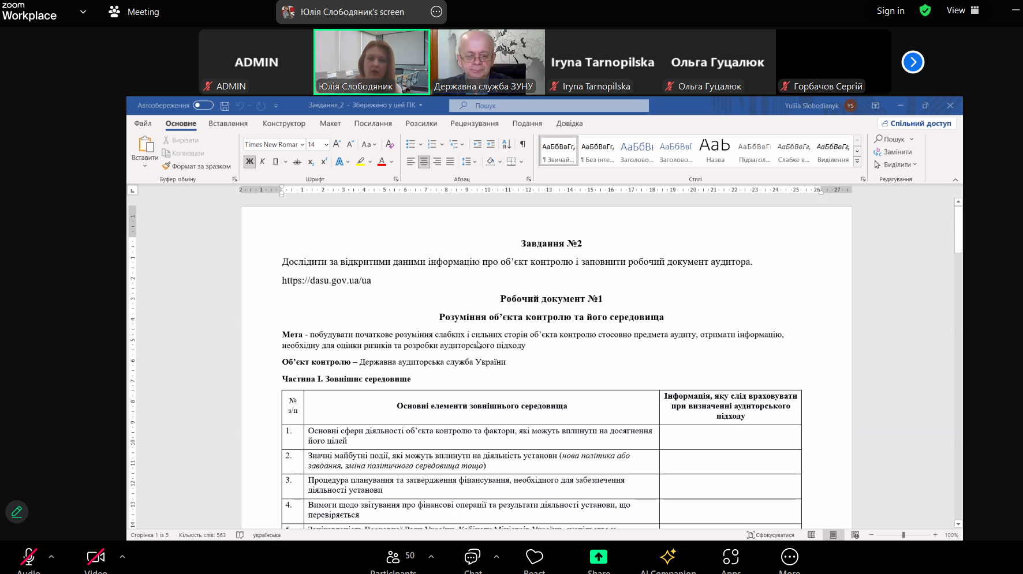Click the Zoom annotate pencil icon

(17, 512)
